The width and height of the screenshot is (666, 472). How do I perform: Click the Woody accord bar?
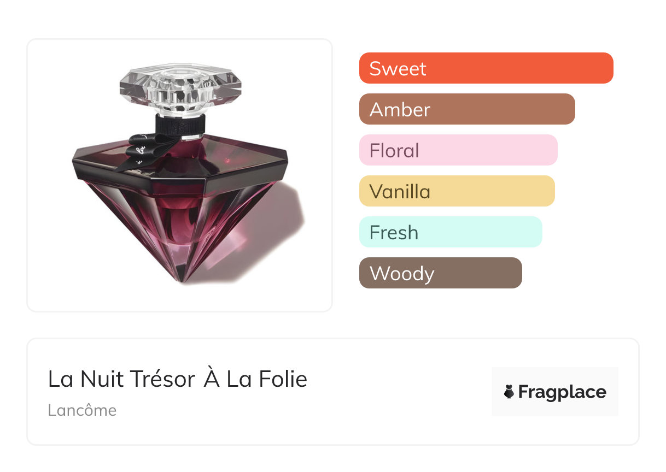pos(441,273)
